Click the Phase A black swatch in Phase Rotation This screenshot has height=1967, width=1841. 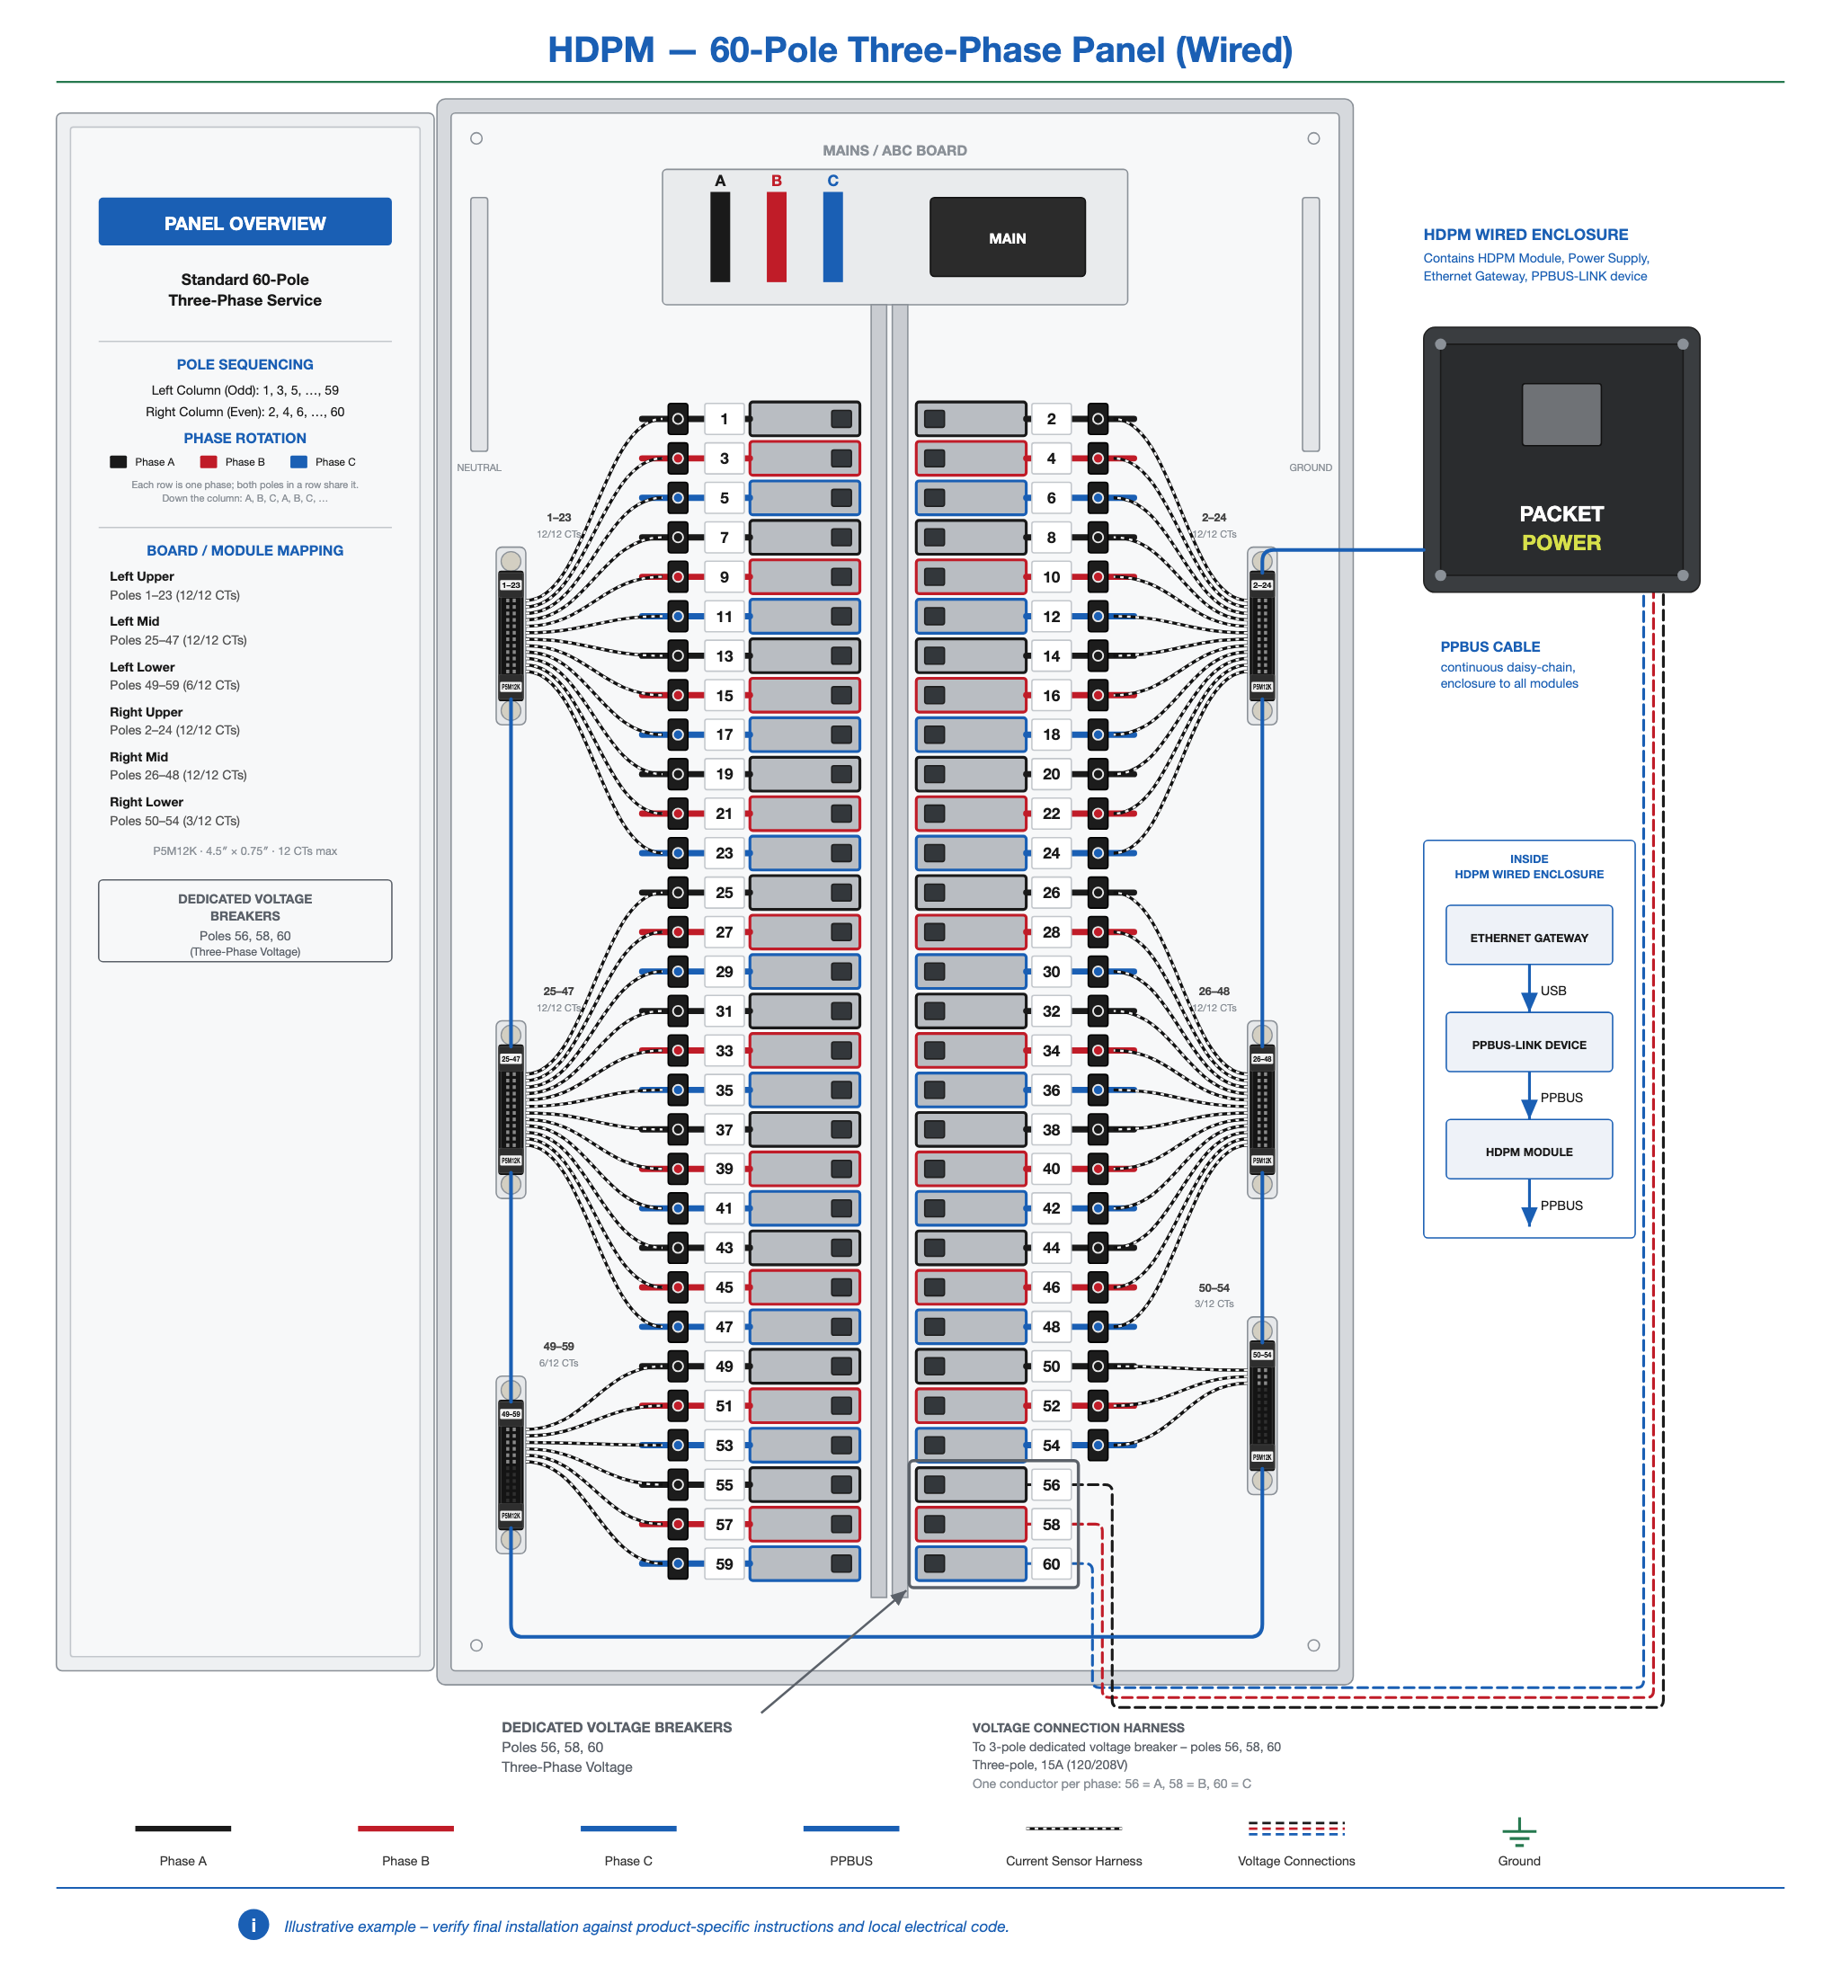(118, 462)
